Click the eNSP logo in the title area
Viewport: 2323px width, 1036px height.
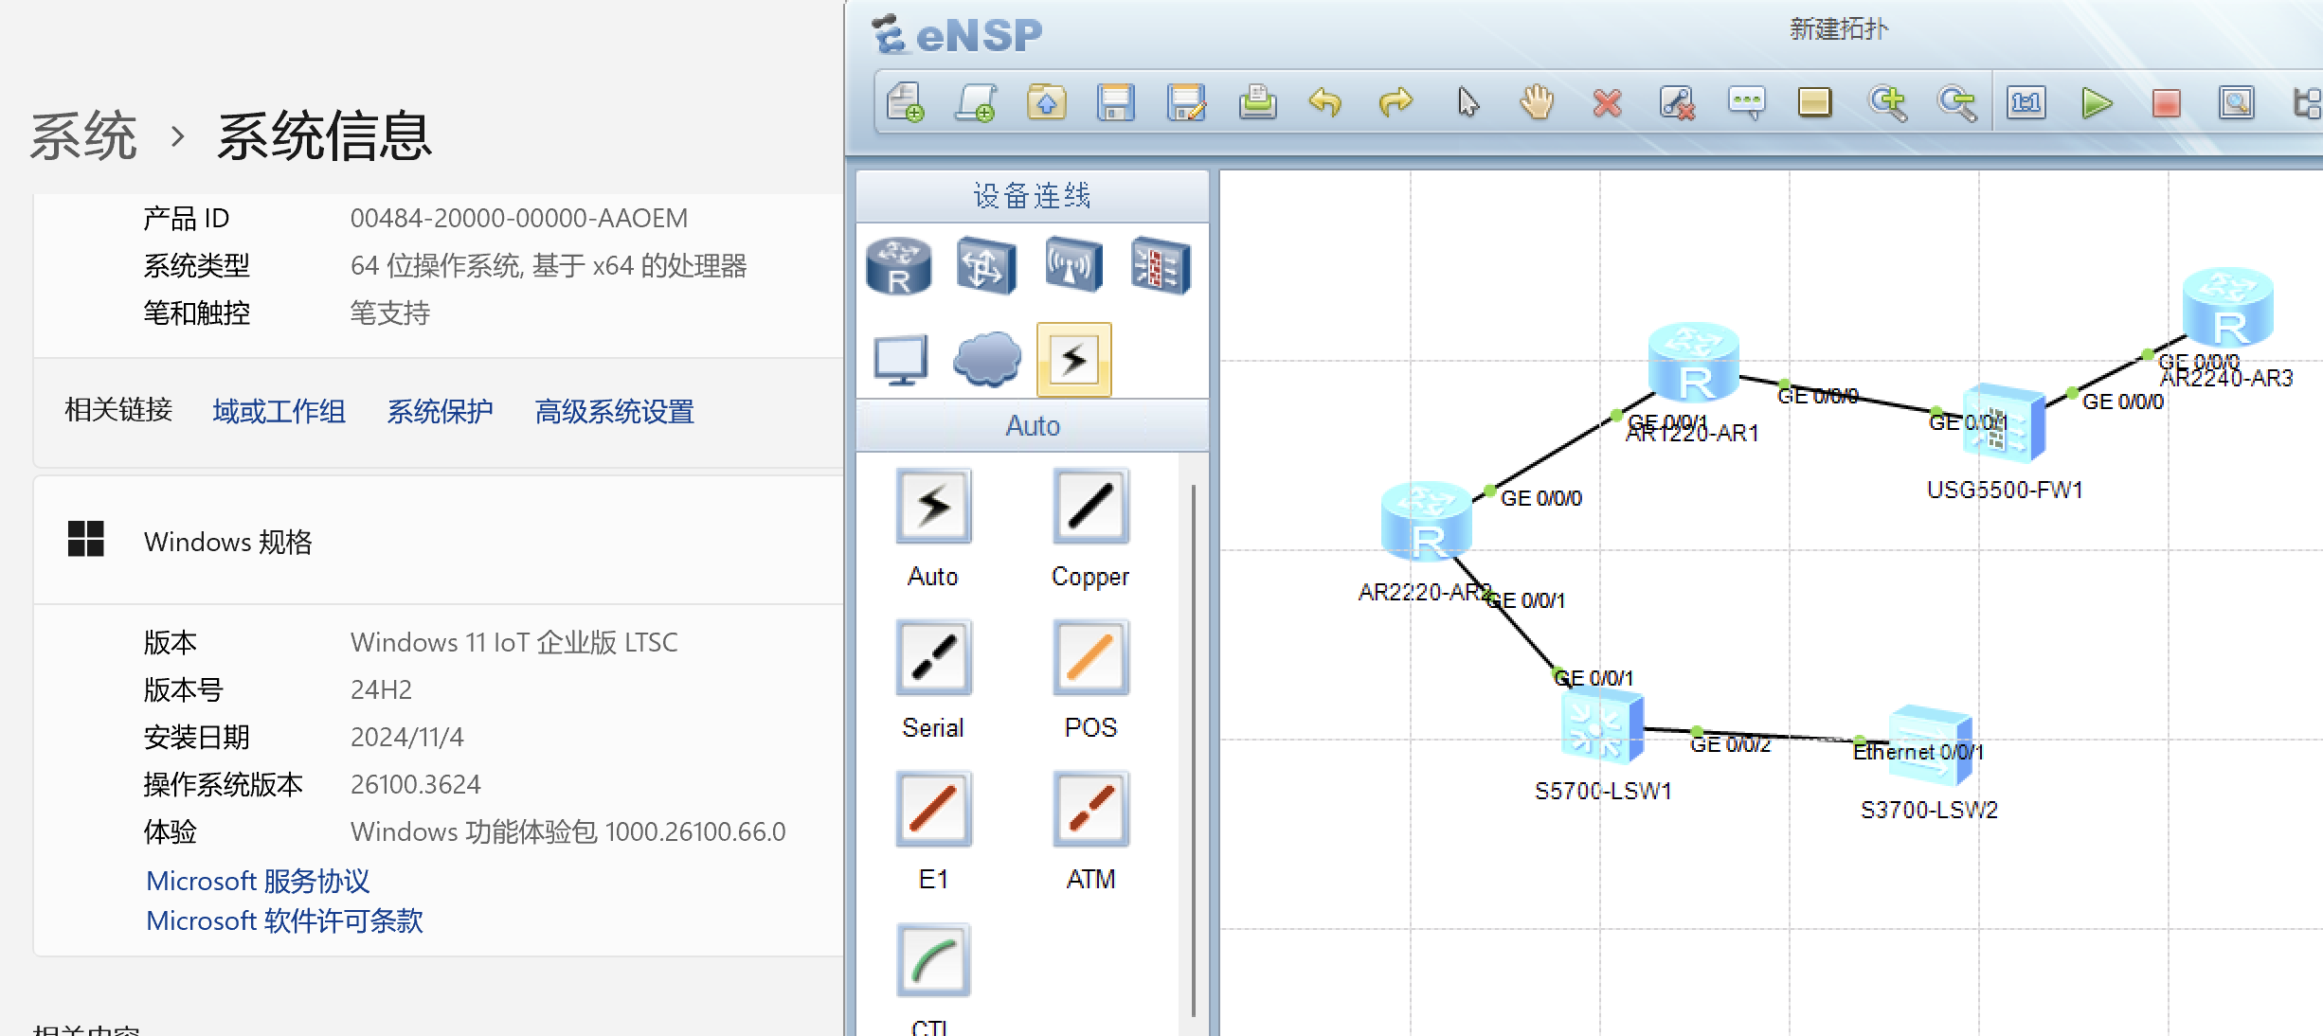[x=957, y=35]
